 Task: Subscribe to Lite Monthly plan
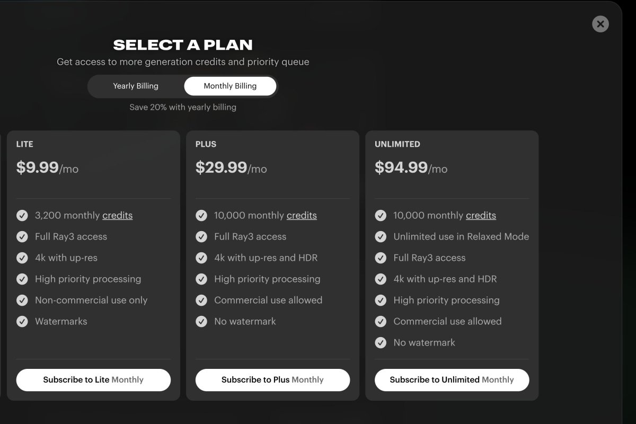pyautogui.click(x=93, y=380)
